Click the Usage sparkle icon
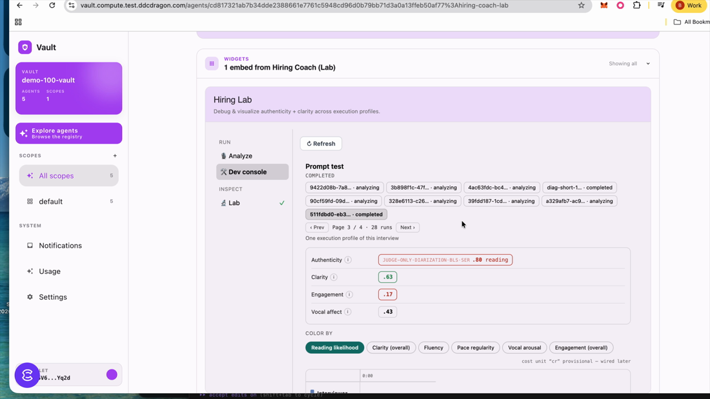The height and width of the screenshot is (399, 710). coord(30,271)
